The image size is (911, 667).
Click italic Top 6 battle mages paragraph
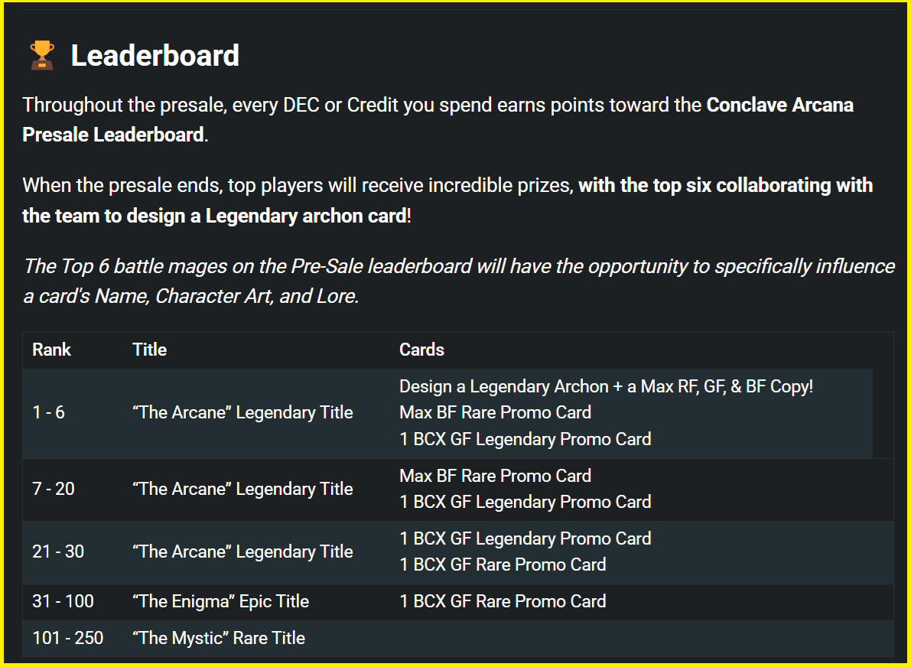[x=459, y=281]
